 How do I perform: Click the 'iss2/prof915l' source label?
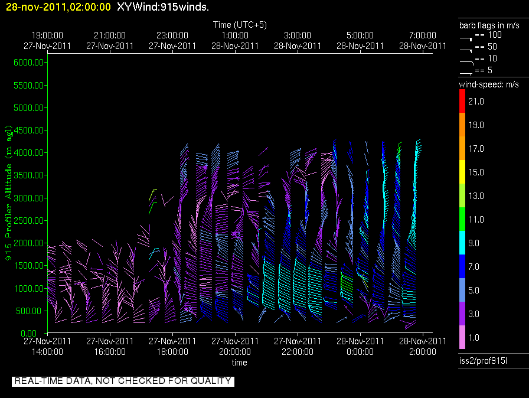pos(483,361)
